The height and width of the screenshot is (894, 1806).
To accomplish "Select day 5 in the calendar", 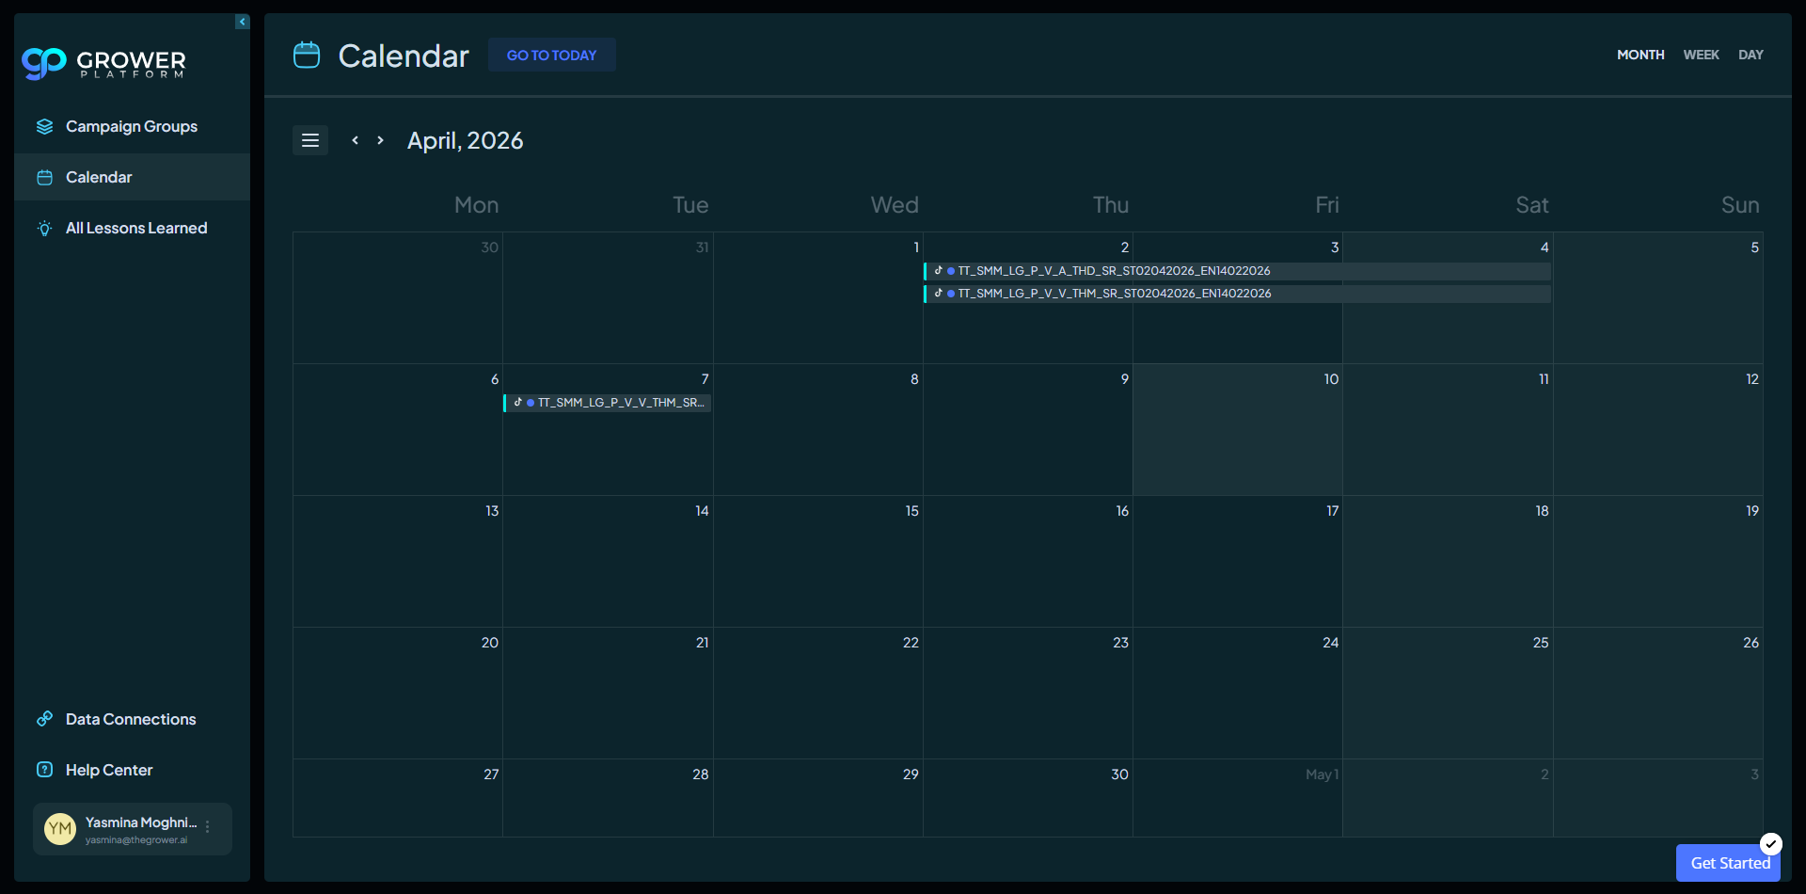I will tap(1658, 297).
